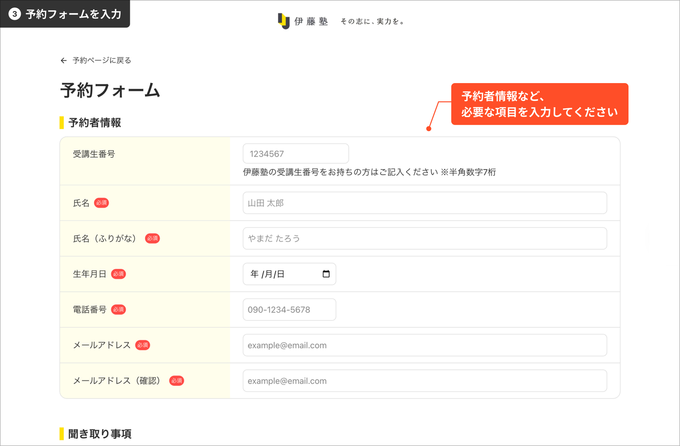This screenshot has width=680, height=446.
Task: Click the 必須 badge next to 氏名
Action: [102, 203]
